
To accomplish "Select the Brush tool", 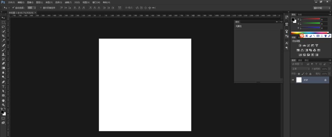I will 3,50.
